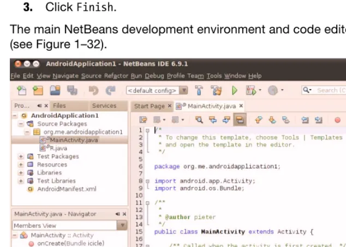Expand the Libraries node
The image size is (346, 247).
point(21,173)
